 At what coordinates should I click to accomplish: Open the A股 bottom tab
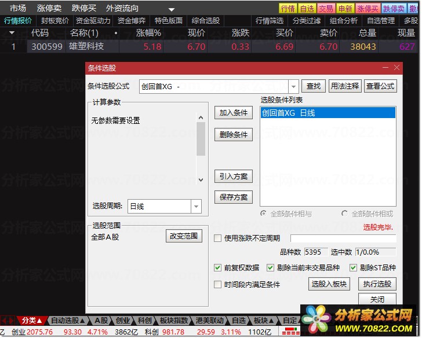[101, 321]
